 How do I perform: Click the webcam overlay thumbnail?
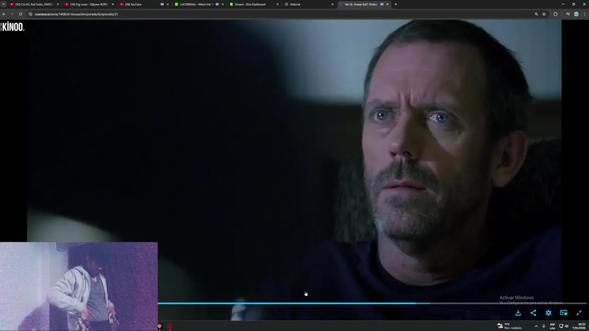pos(79,286)
